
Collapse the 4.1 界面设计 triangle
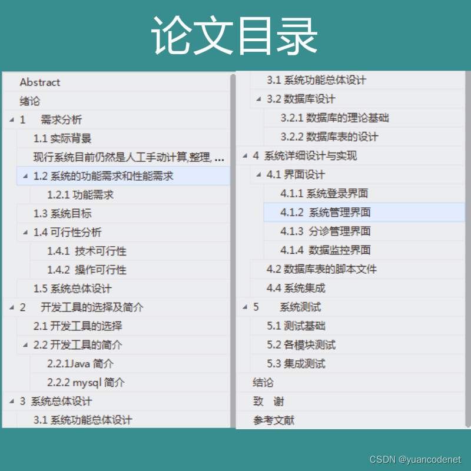click(x=258, y=174)
